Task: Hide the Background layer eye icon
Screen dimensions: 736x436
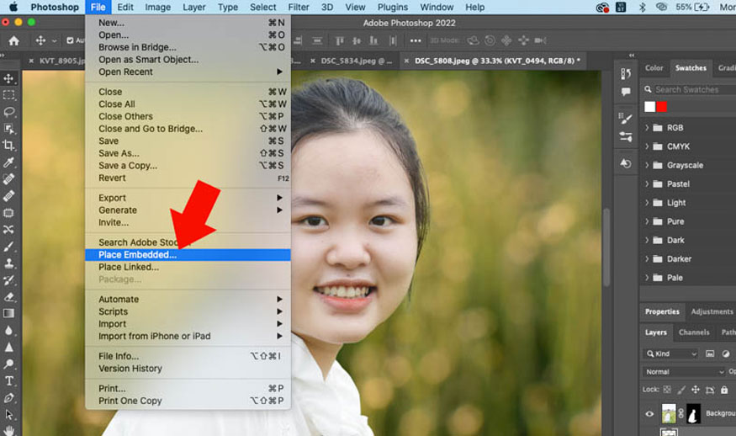Action: [649, 414]
